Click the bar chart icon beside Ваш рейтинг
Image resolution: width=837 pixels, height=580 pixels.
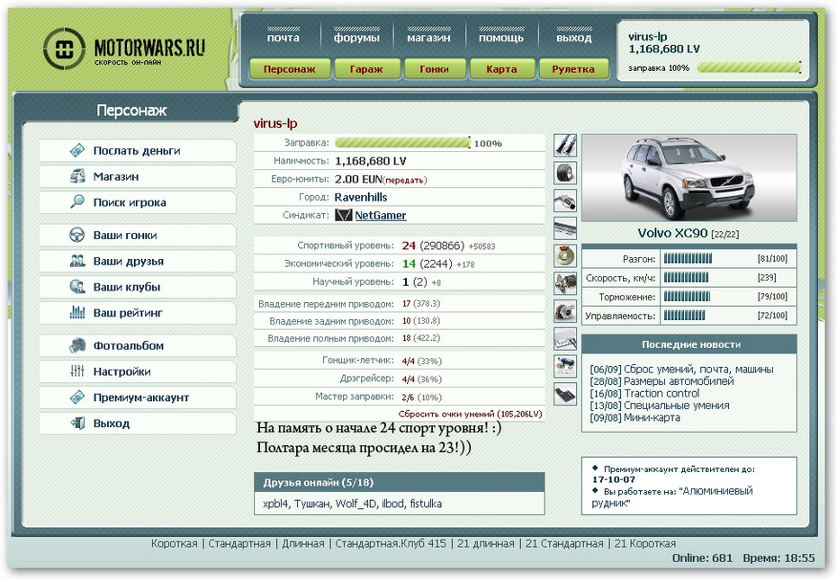[x=77, y=312]
